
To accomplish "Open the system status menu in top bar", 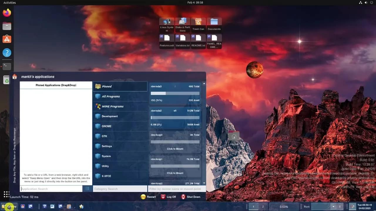I will (366, 3).
